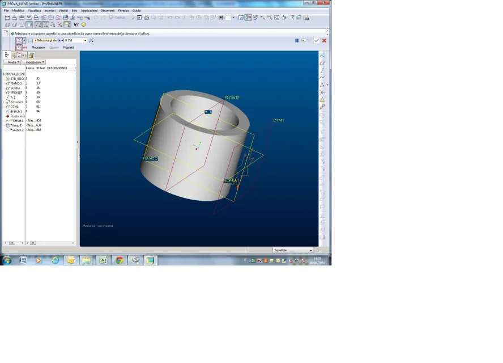Click the zoom in magnifier icon

tap(262, 18)
